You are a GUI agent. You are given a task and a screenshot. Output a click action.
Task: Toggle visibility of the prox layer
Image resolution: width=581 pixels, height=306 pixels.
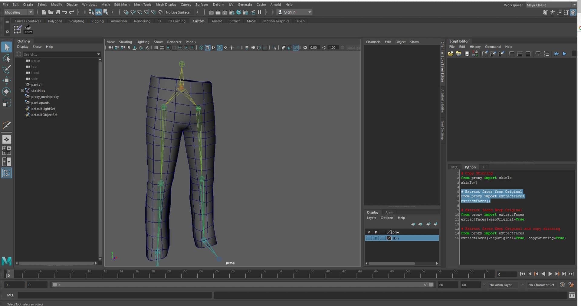tap(369, 232)
